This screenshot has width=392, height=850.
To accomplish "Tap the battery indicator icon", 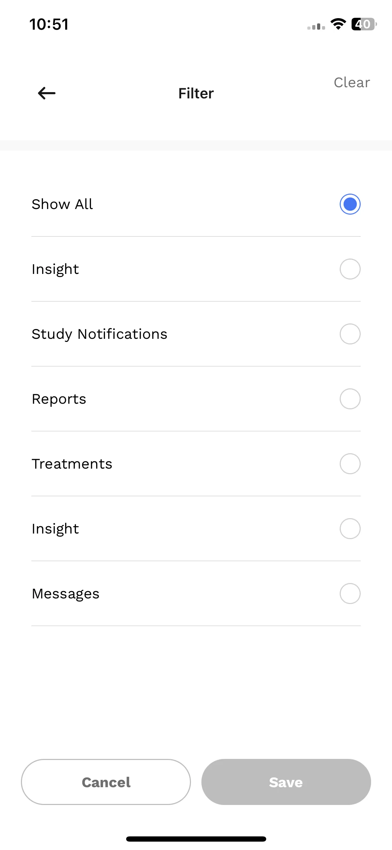I will tap(364, 24).
